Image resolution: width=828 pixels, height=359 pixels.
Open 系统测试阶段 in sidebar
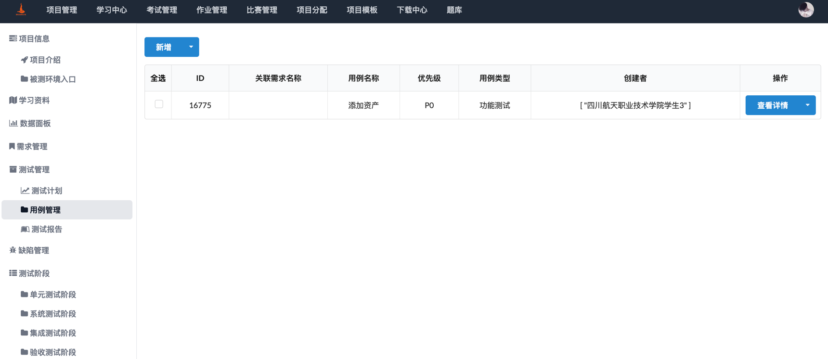click(53, 314)
